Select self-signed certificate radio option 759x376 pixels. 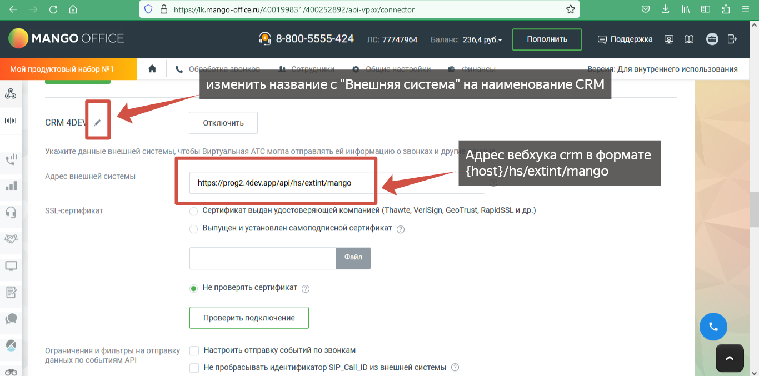coord(193,229)
